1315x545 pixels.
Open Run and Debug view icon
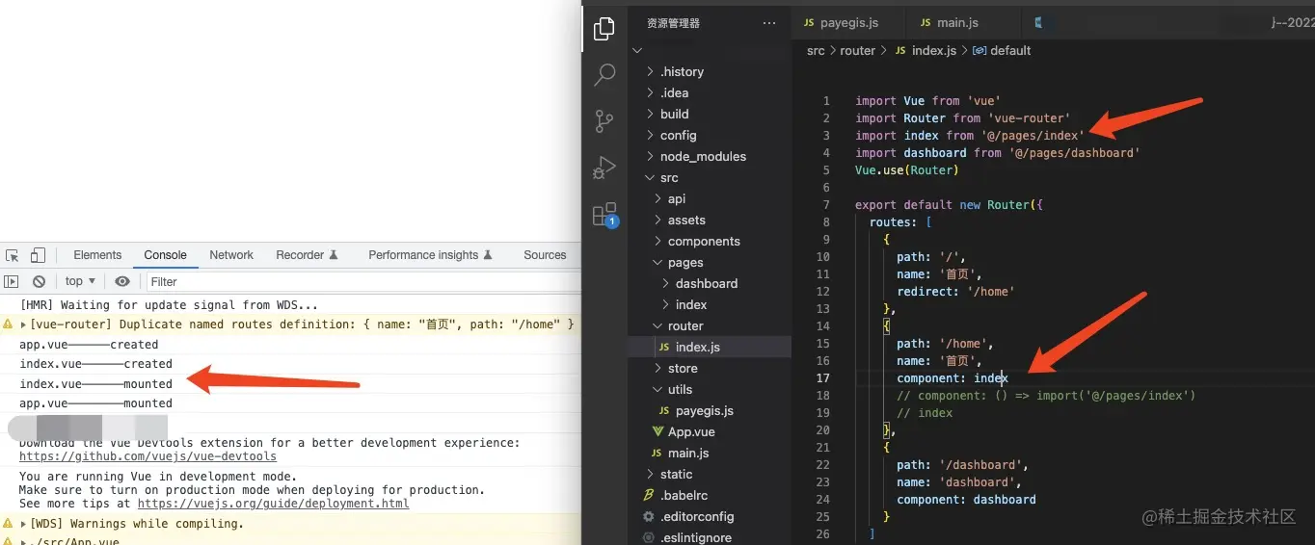coord(604,168)
